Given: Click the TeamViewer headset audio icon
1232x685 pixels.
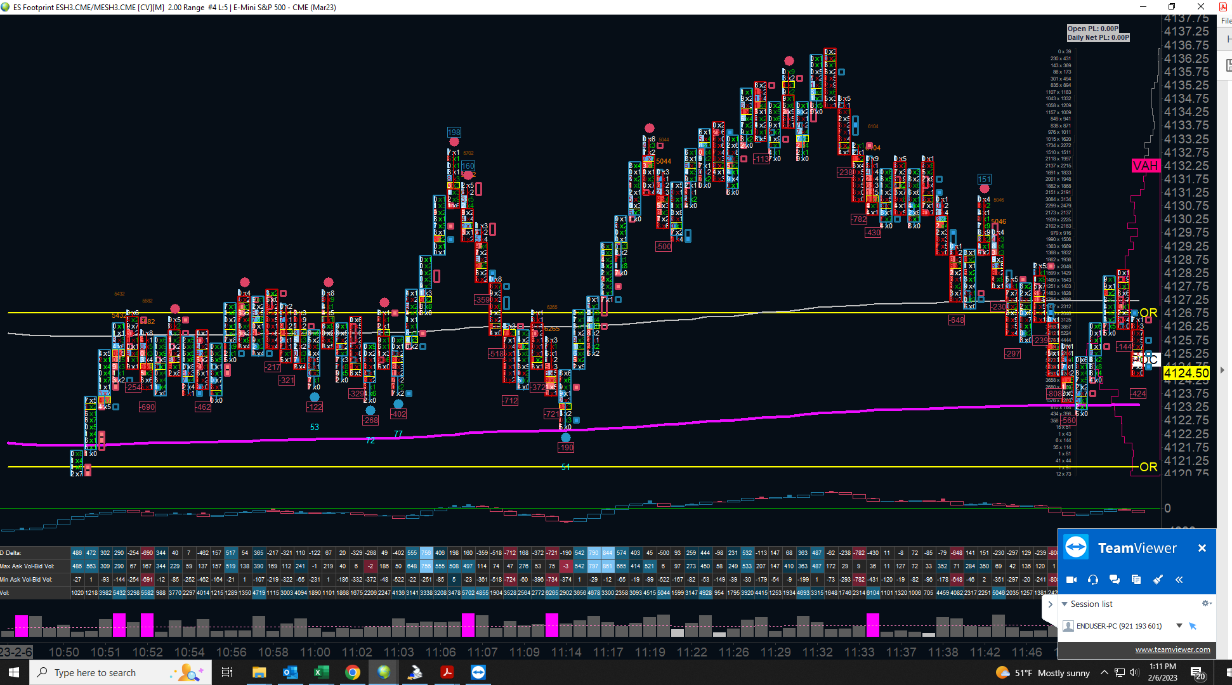Looking at the screenshot, I should pos(1092,580).
